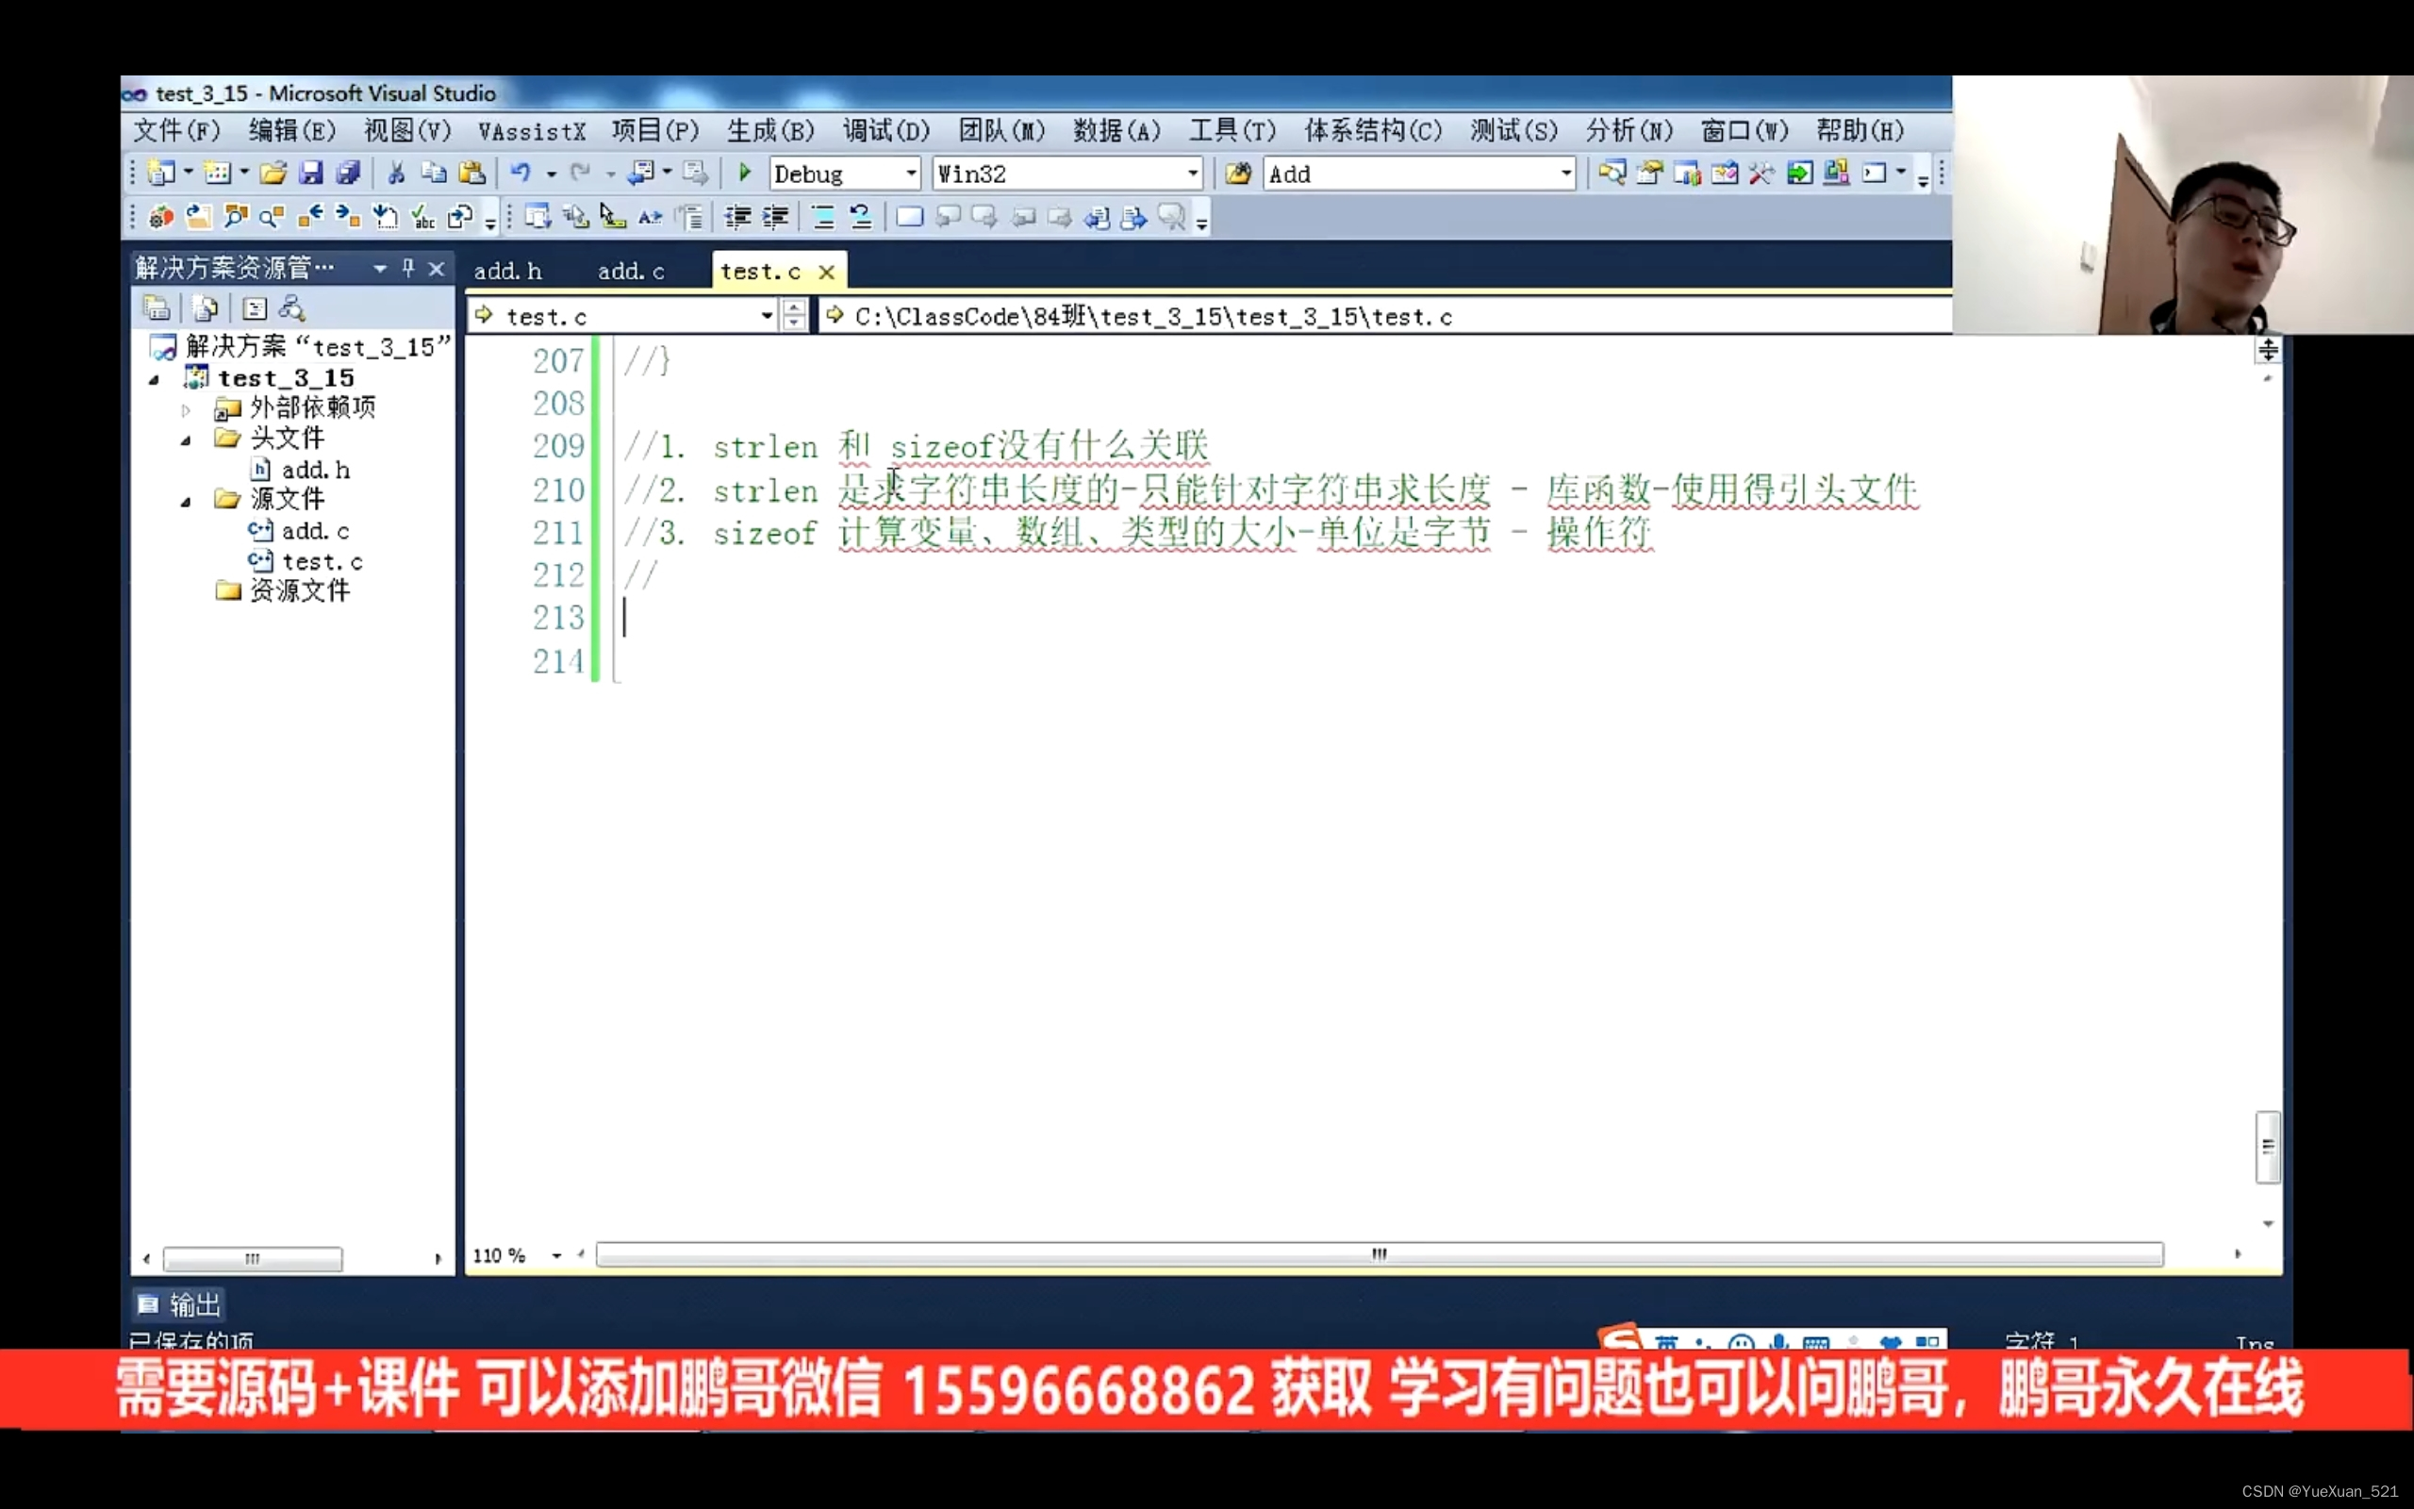This screenshot has height=1509, width=2414.
Task: Click the Add New Item toolbar icon
Action: 217,174
